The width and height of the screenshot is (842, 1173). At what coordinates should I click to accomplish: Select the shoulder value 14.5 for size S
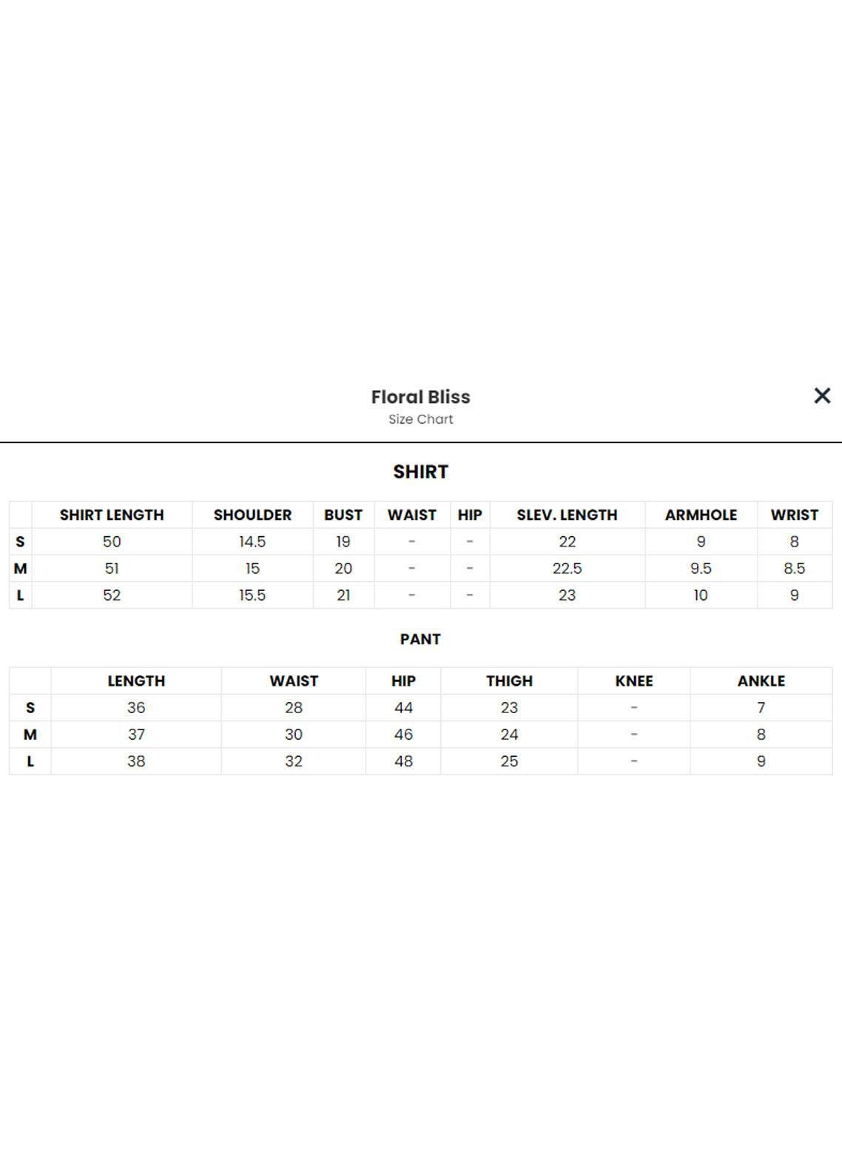pos(252,541)
